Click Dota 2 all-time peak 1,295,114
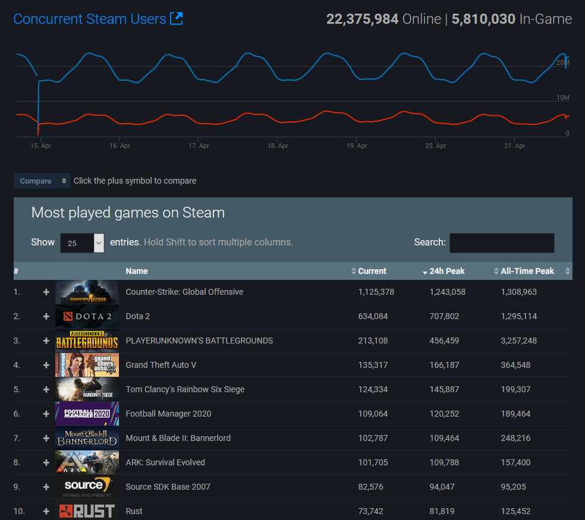 tap(518, 316)
